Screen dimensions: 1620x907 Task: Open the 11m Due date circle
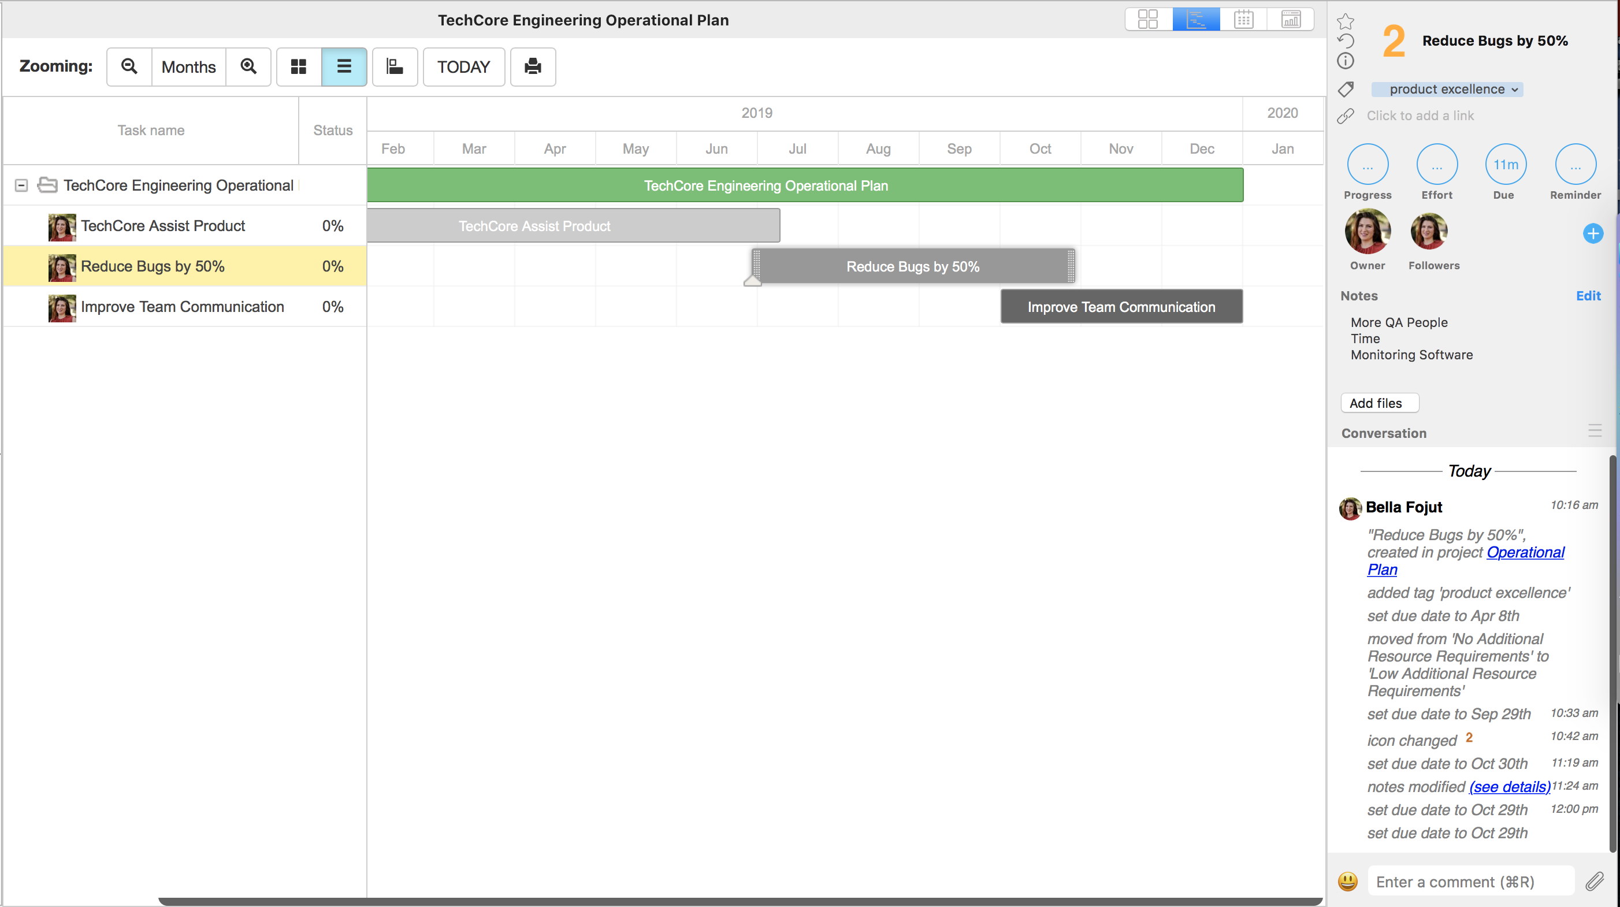1506,165
